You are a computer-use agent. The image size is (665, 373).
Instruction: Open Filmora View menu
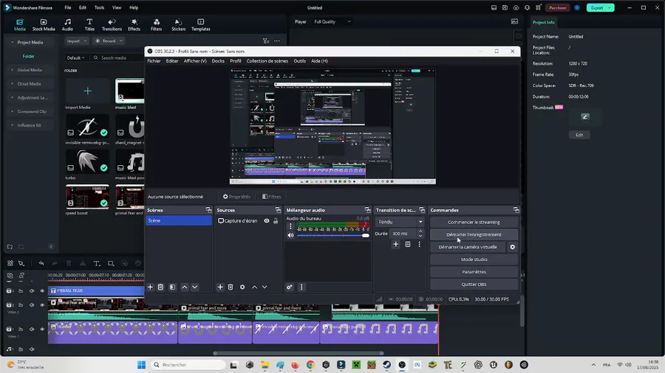point(117,7)
